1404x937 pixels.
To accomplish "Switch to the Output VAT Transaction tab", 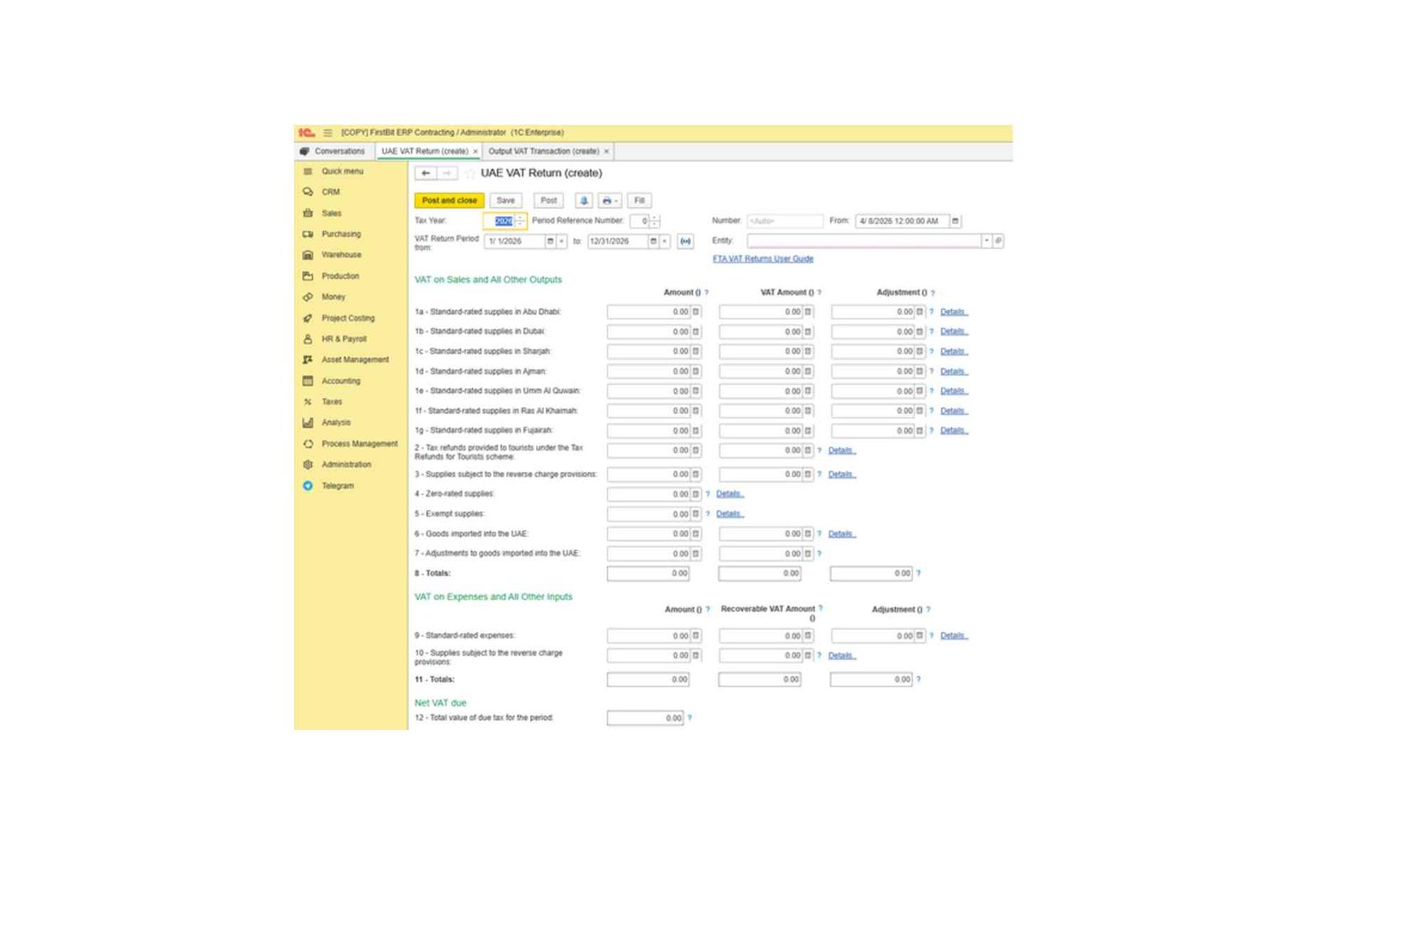I will click(x=544, y=151).
